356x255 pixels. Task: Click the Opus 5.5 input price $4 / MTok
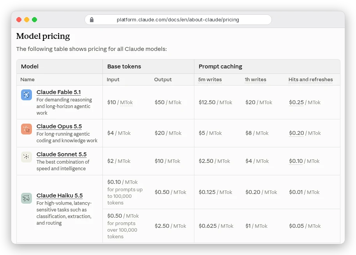point(119,133)
